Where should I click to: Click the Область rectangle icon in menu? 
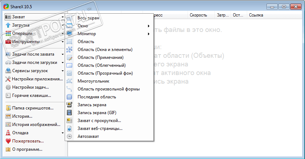[69, 42]
